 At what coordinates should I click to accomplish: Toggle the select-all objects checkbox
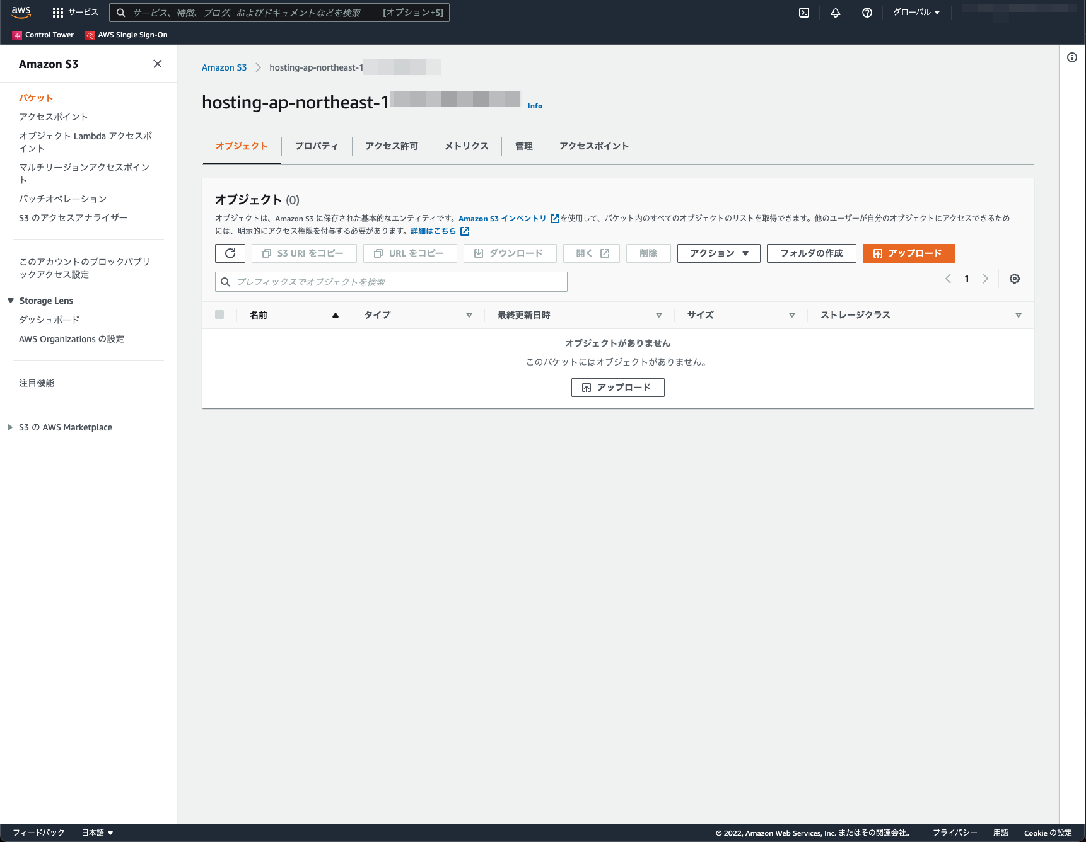219,314
